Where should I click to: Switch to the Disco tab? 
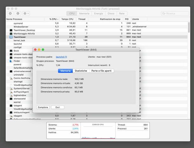[x=111, y=13]
